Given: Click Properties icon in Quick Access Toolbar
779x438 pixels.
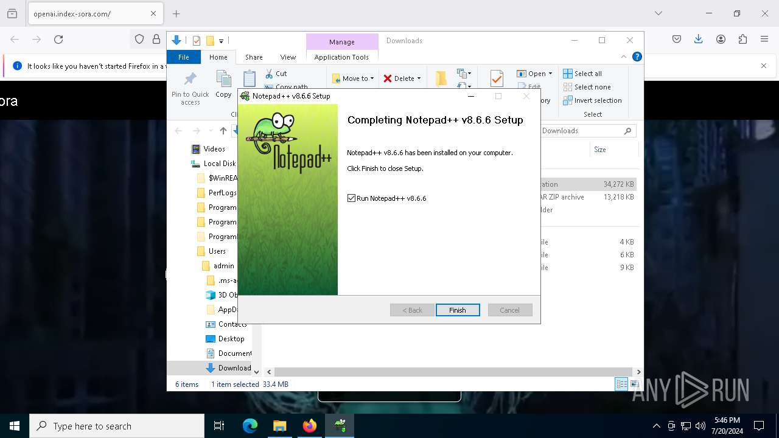Looking at the screenshot, I should 196,41.
